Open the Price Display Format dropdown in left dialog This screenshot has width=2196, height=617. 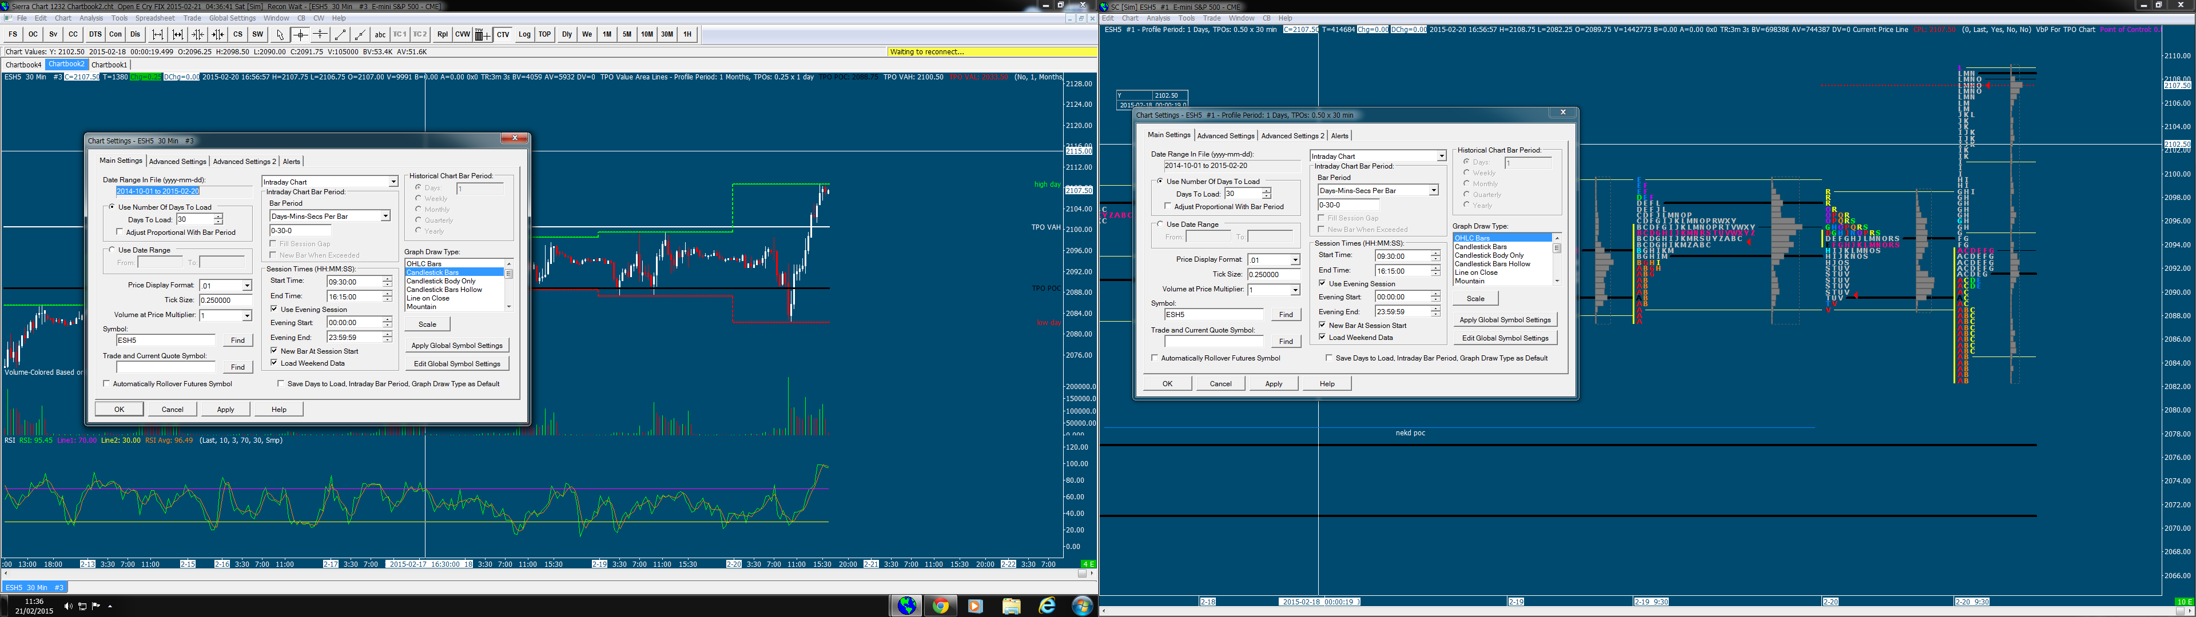pos(246,286)
